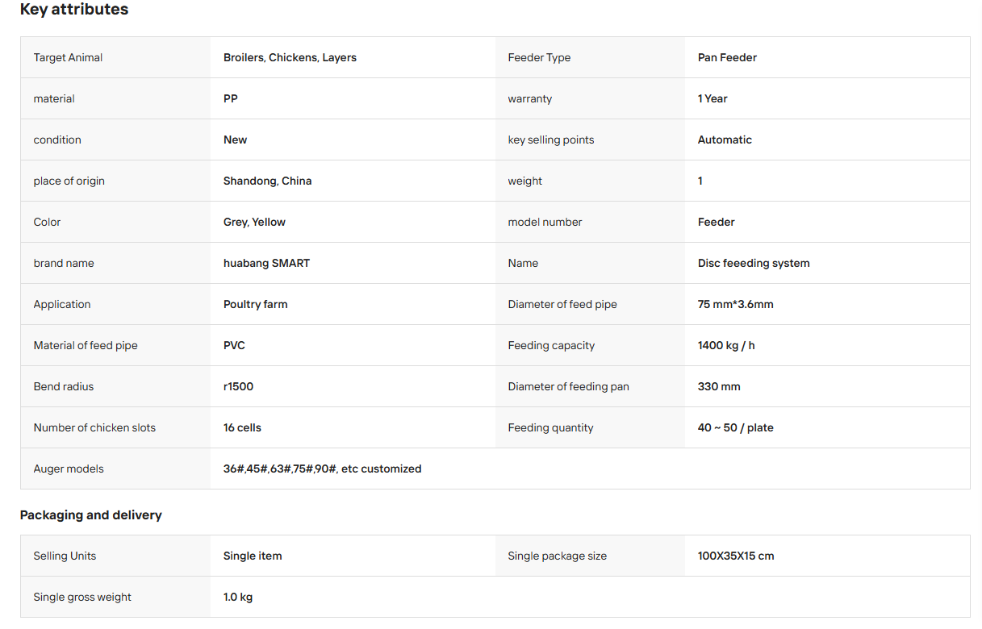Screen dimensions: 982x629
Task: Select the Single item selling units value
Action: [253, 556]
